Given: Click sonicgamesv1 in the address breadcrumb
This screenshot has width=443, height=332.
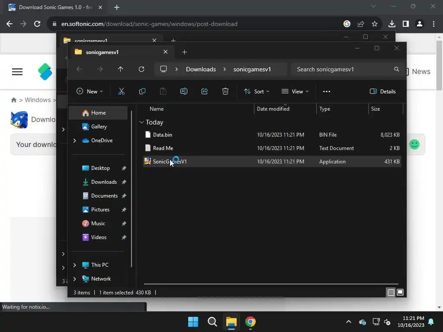Looking at the screenshot, I should [252, 69].
